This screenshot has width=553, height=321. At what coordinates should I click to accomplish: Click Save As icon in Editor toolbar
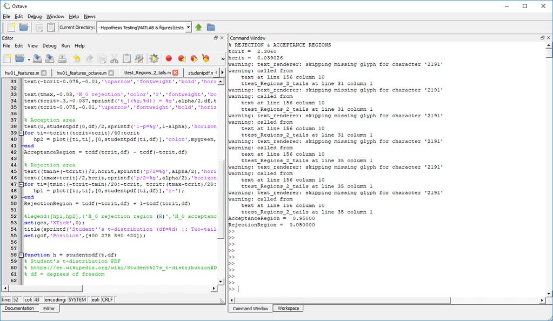pos(49,58)
